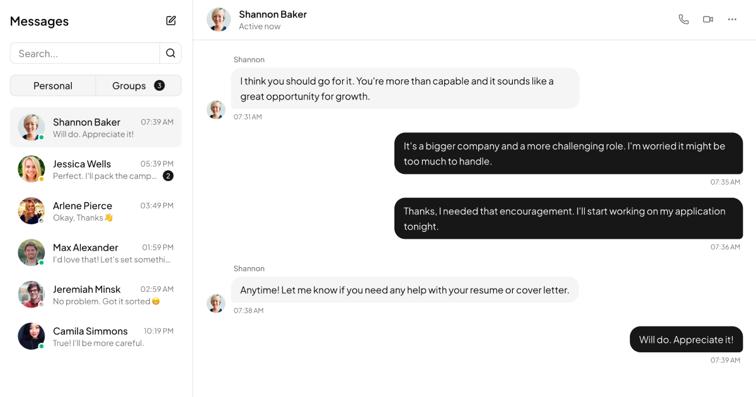The image size is (756, 397).
Task: Click Arlene Pierce's profile picture
Action: tap(31, 210)
